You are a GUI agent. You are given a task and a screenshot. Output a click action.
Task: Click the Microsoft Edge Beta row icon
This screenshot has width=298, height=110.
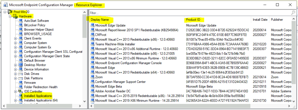tap(92, 86)
